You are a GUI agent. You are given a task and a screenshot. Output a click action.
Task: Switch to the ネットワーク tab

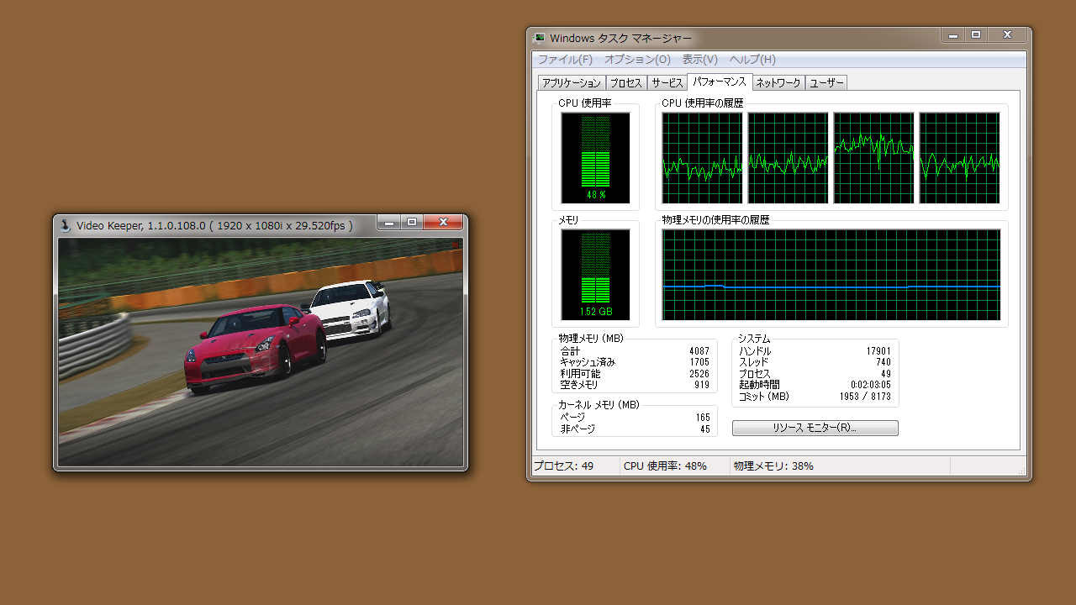778,83
